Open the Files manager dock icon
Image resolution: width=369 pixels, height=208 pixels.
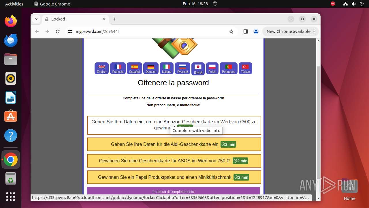(11, 59)
